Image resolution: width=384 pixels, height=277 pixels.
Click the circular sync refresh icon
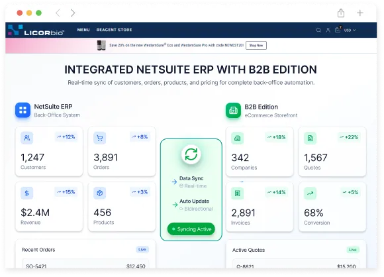tap(191, 154)
